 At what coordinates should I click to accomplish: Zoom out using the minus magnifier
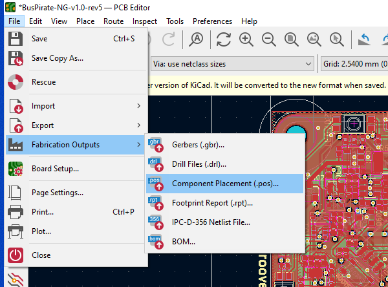[x=269, y=39]
